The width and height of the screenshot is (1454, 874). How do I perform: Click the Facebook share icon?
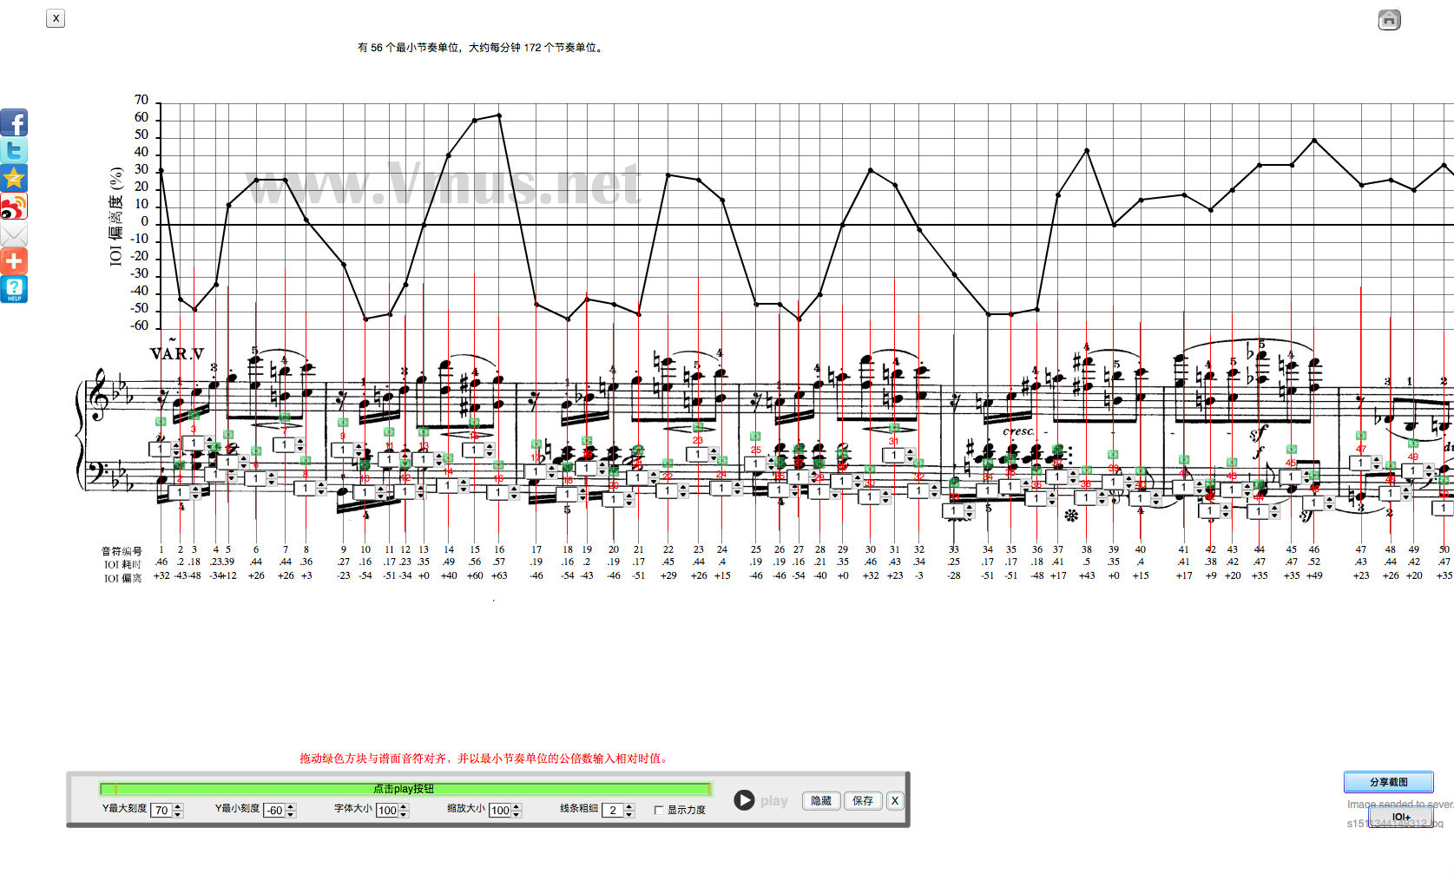coord(14,122)
